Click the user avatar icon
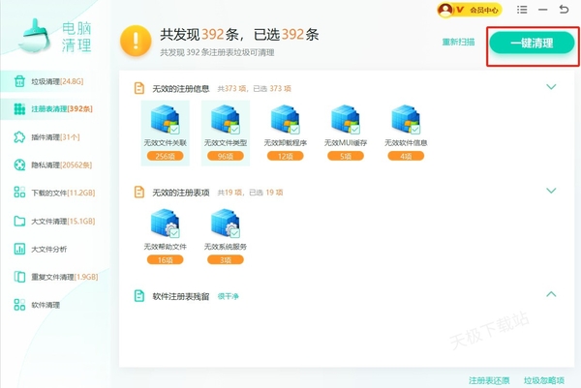 [x=445, y=10]
